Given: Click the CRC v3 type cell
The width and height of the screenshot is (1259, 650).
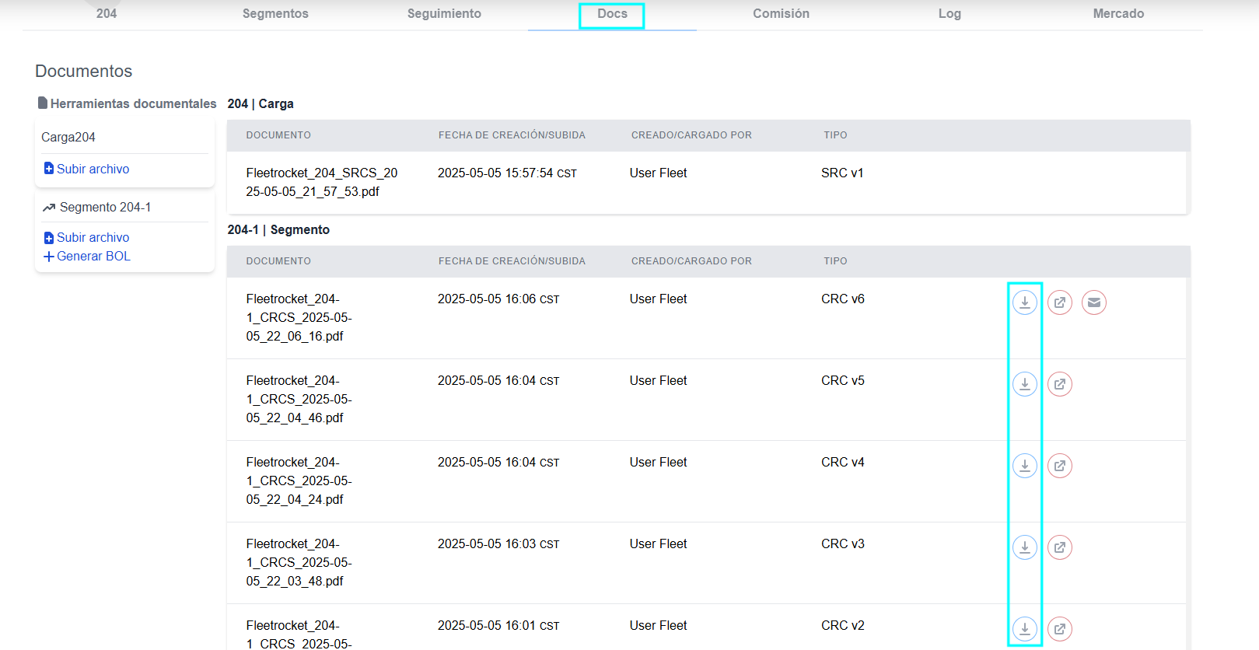Looking at the screenshot, I should pos(843,543).
